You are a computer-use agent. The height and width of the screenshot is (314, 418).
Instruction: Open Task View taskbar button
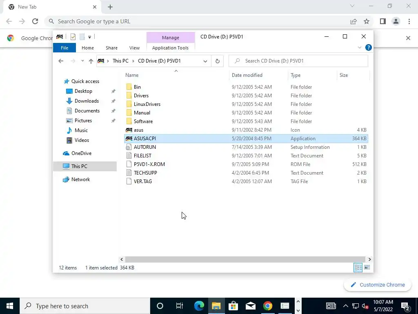pyautogui.click(x=180, y=306)
